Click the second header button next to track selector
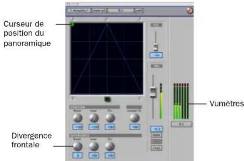The image size is (244, 161). click(x=99, y=10)
